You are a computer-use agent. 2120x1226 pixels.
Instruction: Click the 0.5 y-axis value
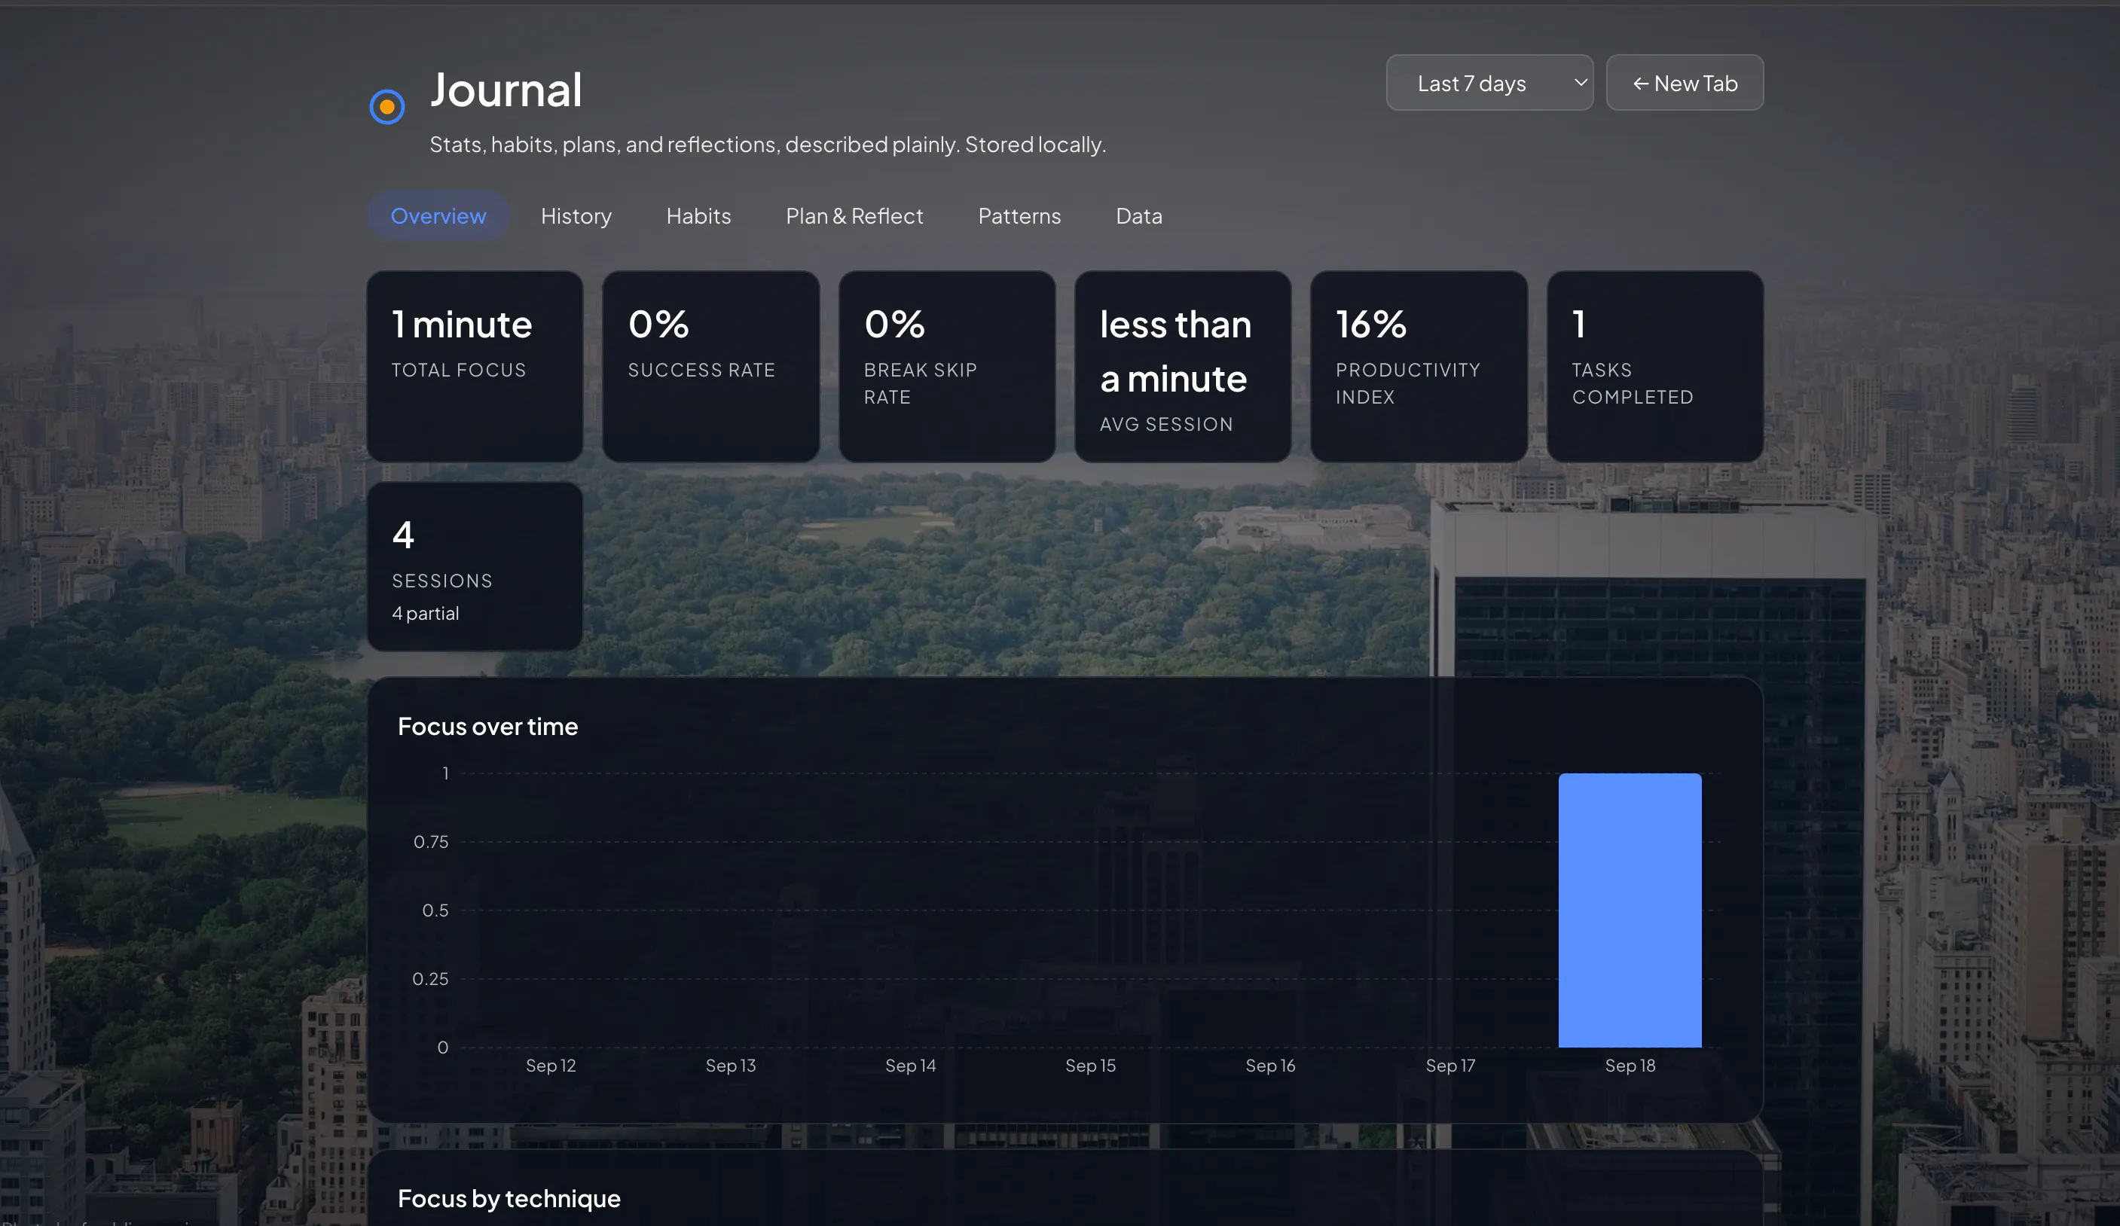pos(435,910)
